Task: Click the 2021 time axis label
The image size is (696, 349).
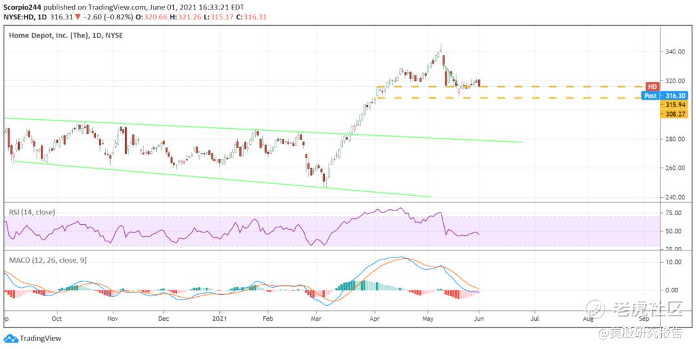Action: (x=219, y=318)
